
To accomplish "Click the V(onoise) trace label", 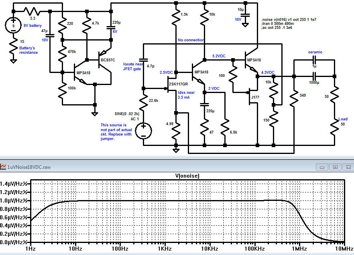I will click(188, 176).
